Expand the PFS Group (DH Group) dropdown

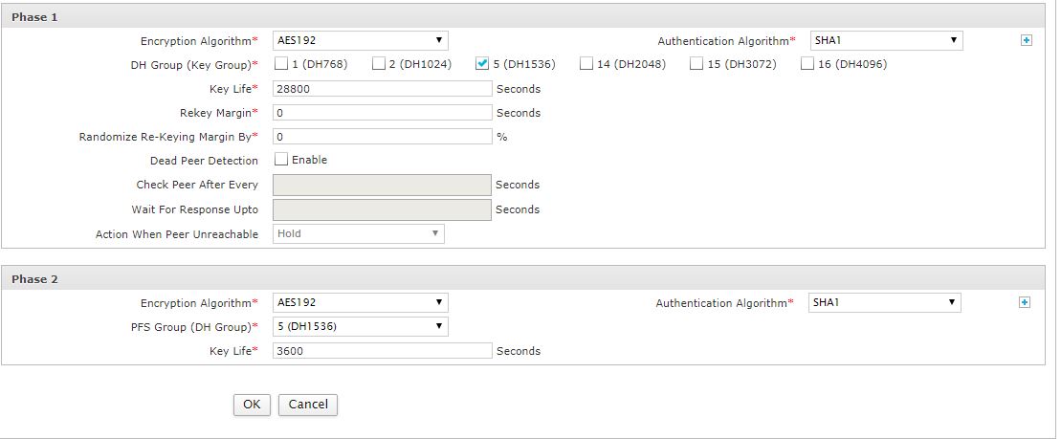click(x=360, y=327)
